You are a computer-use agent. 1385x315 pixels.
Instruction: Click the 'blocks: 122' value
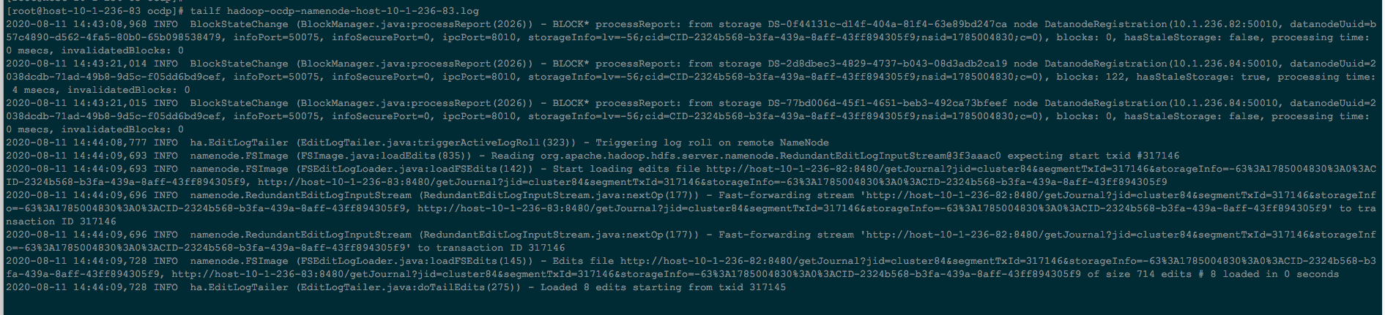pos(1090,77)
